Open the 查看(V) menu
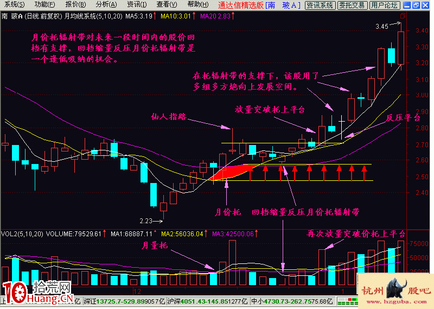The width and height of the screenshot is (434, 309). (x=167, y=4)
